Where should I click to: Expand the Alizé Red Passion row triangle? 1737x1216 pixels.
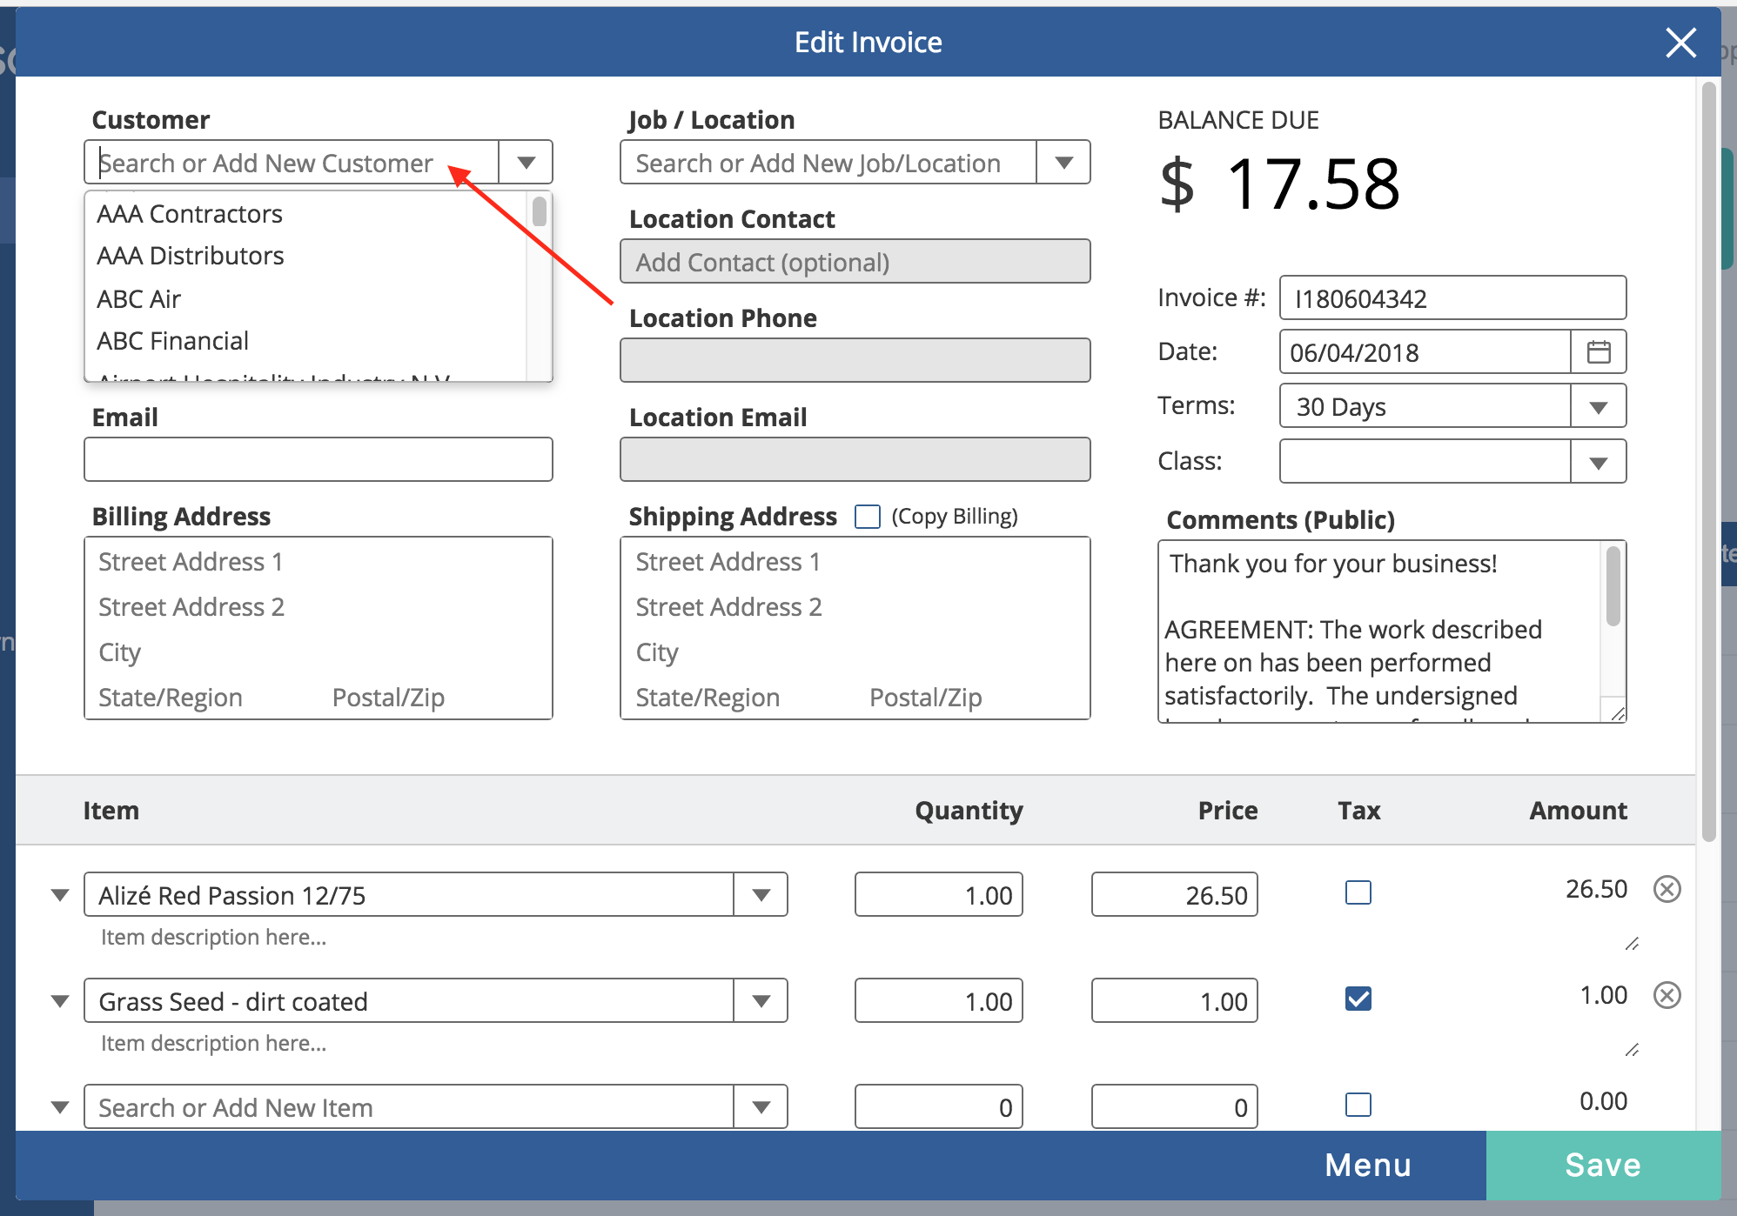[59, 894]
